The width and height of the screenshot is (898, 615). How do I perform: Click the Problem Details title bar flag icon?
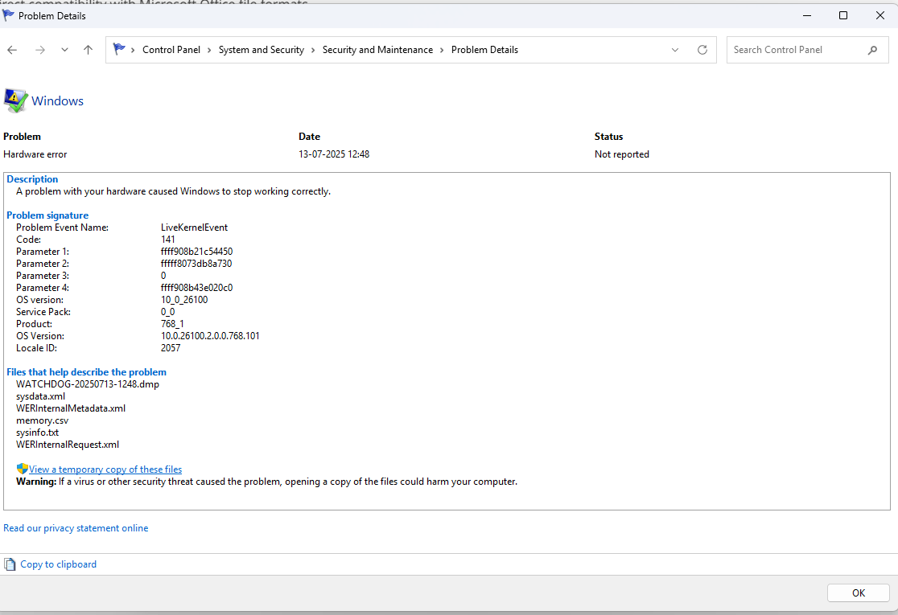pos(8,15)
